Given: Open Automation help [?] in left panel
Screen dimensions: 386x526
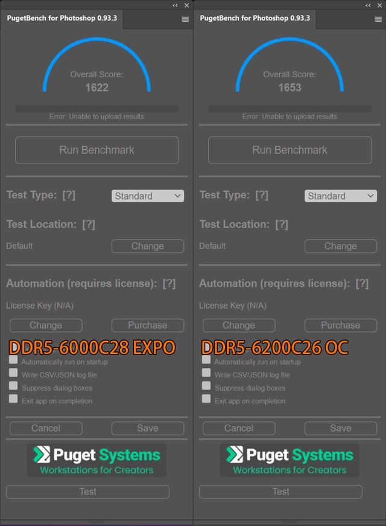Looking at the screenshot, I should [x=169, y=283].
